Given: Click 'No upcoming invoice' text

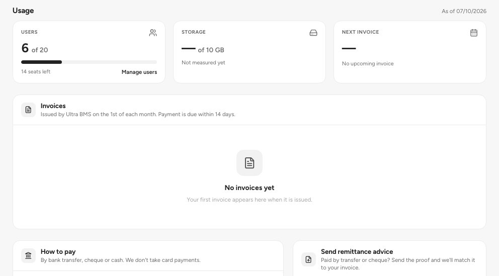Looking at the screenshot, I should coord(368,63).
